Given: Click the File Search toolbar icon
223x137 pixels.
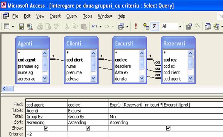Looking at the screenshot, I should click(30, 27).
